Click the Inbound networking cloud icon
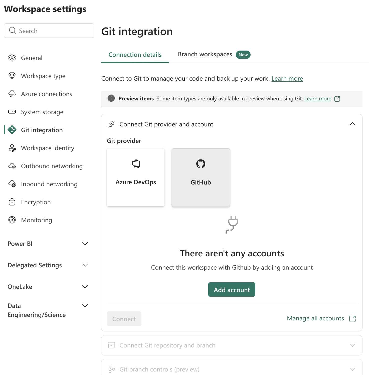Viewport: 369px width, 386px height. pyautogui.click(x=12, y=184)
